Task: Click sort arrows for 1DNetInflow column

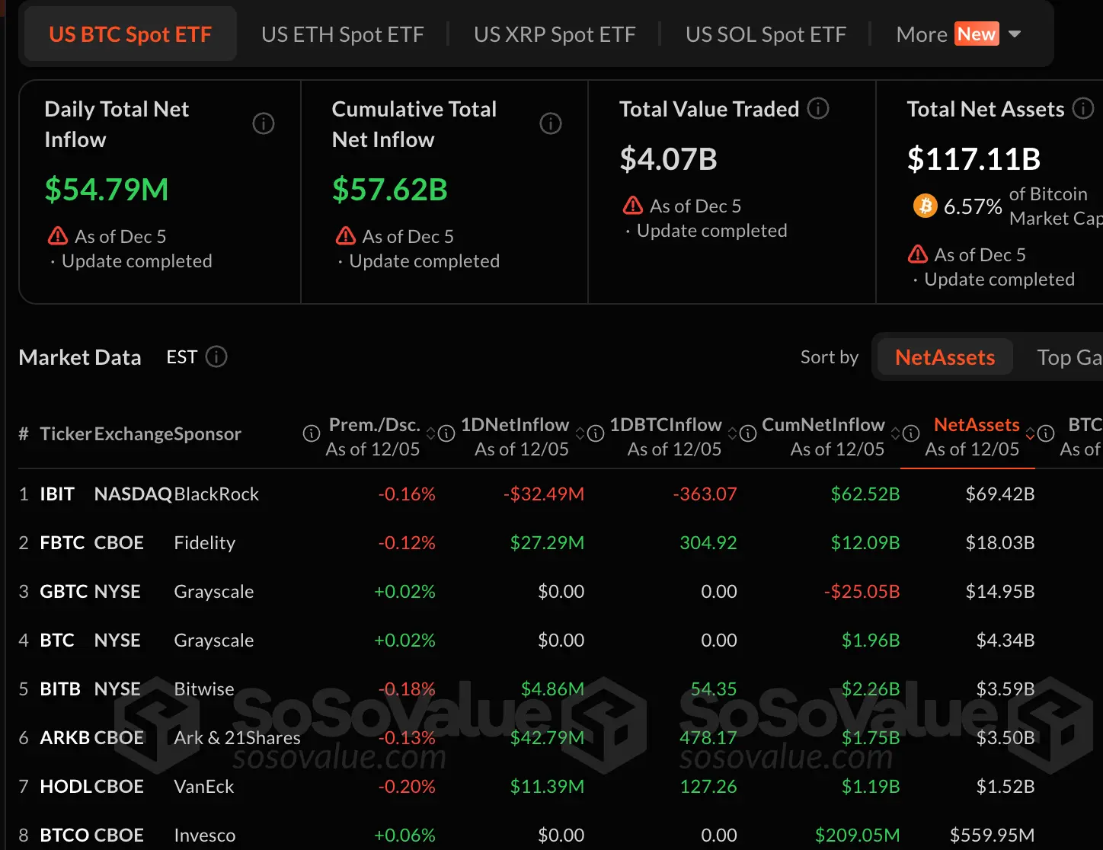Action: tap(580, 433)
